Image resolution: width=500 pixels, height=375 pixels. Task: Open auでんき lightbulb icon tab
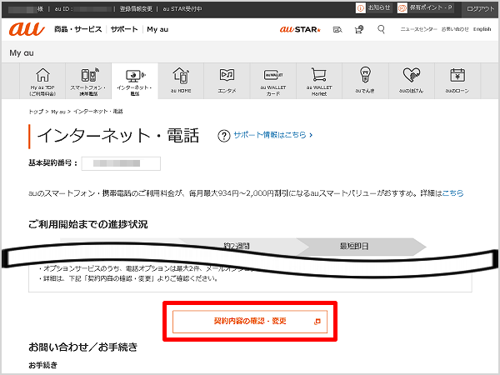366,82
